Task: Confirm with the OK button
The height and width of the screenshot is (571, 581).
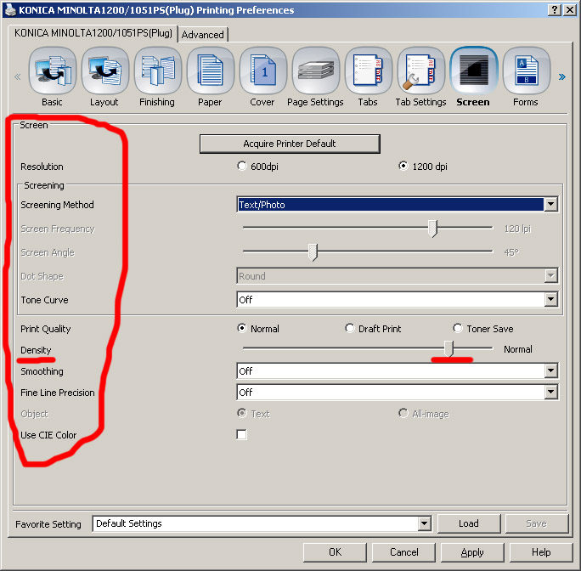Action: (x=335, y=552)
